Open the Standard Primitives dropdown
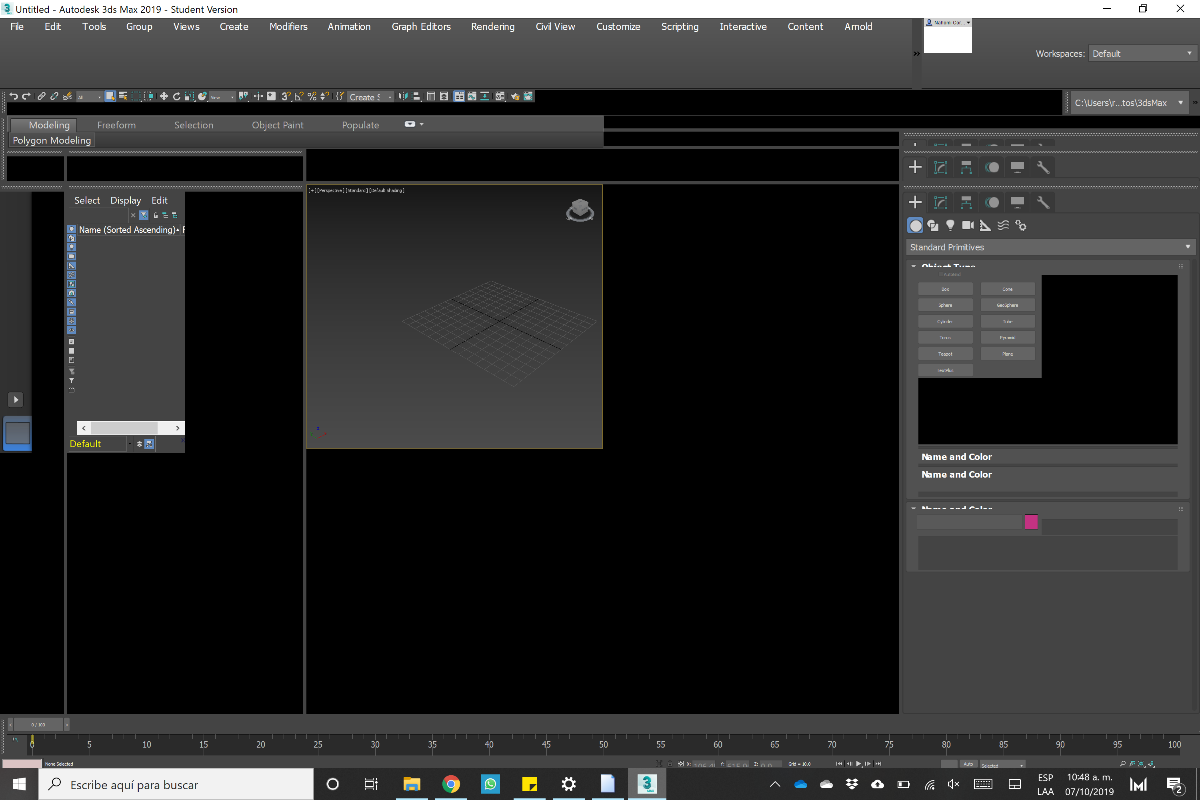 click(1049, 248)
